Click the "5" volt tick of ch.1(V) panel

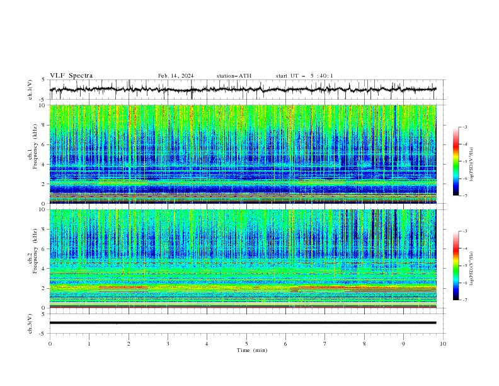43,80
